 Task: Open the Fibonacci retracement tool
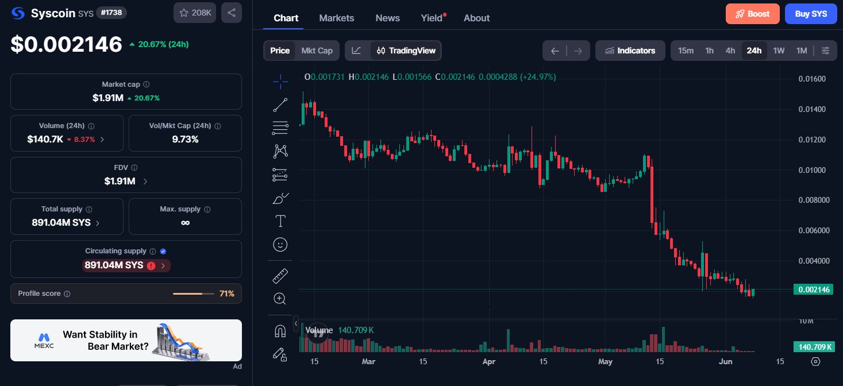pos(280,128)
